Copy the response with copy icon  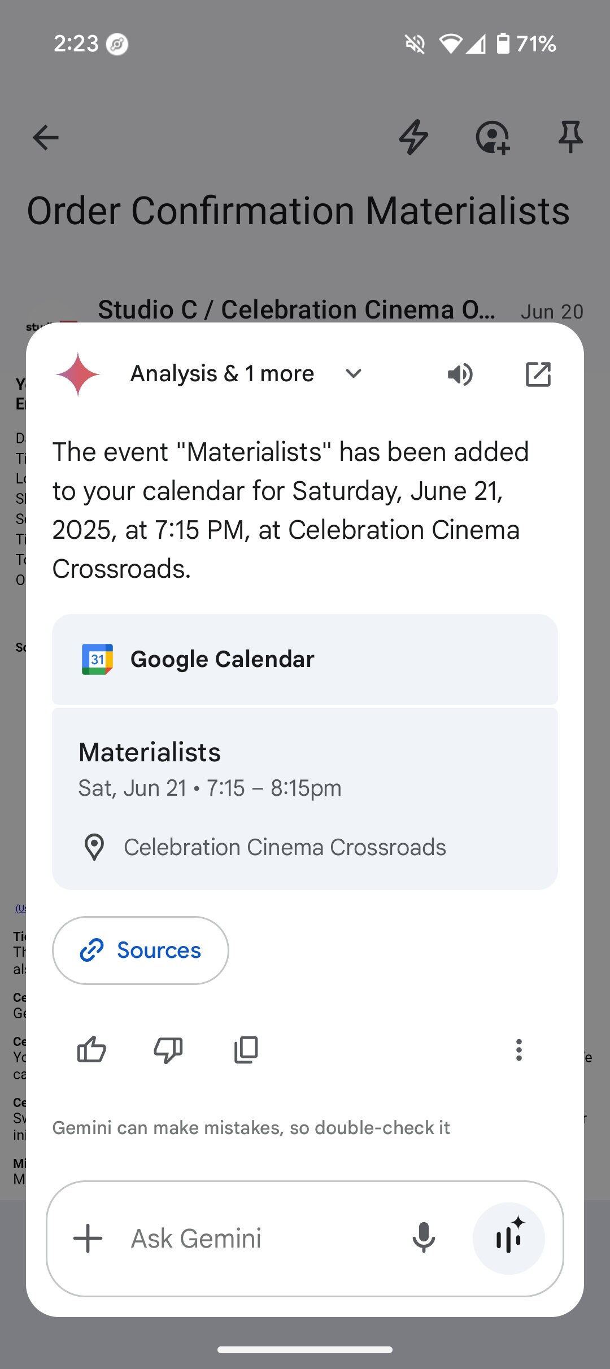pyautogui.click(x=246, y=1050)
